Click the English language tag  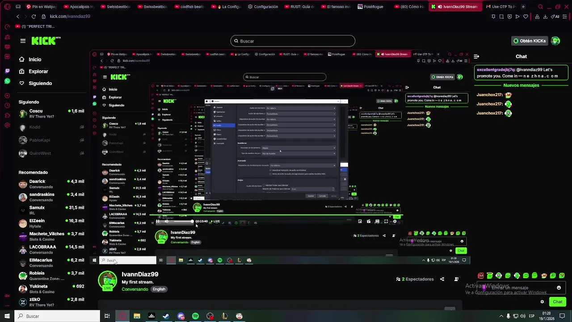pyautogui.click(x=159, y=289)
